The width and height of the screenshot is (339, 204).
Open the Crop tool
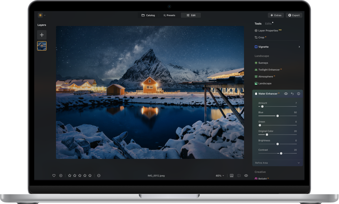(x=261, y=37)
